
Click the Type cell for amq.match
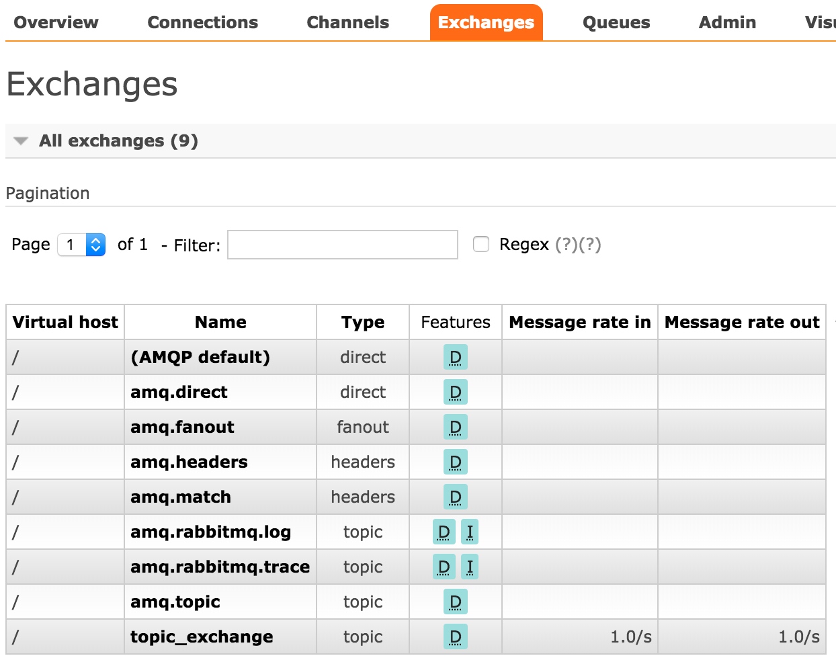pyautogui.click(x=363, y=497)
